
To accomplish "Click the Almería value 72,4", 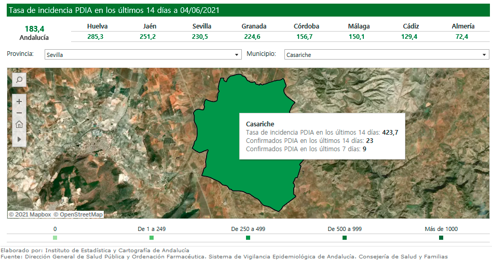I will coord(462,36).
